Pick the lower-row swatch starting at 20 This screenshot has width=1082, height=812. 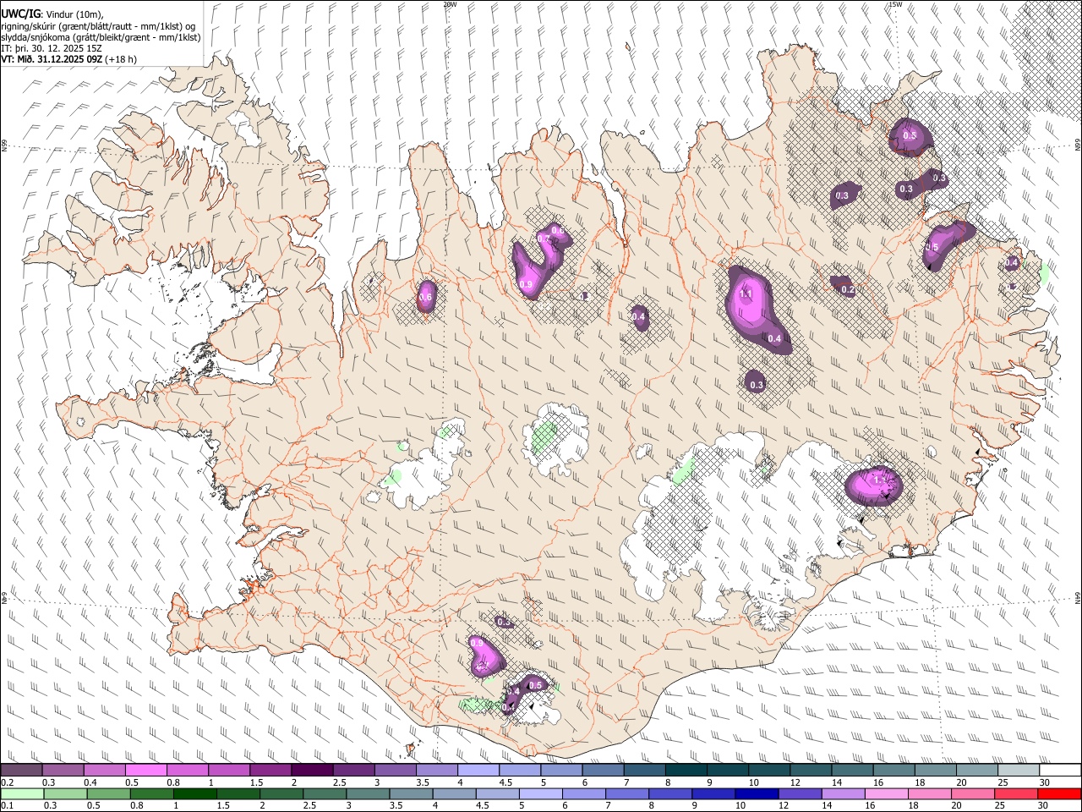coord(972,793)
